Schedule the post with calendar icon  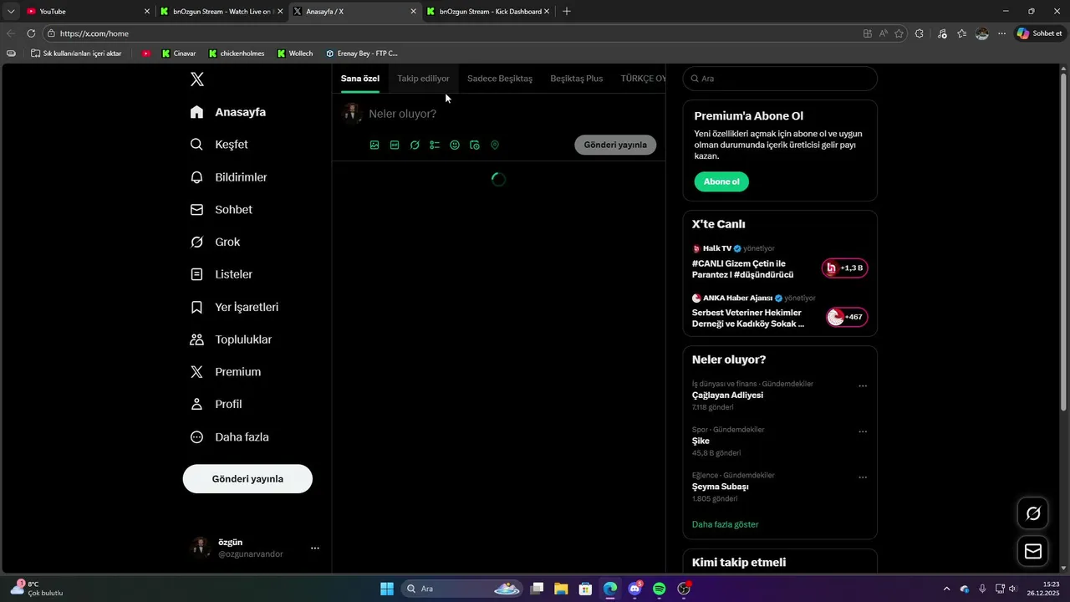click(475, 145)
